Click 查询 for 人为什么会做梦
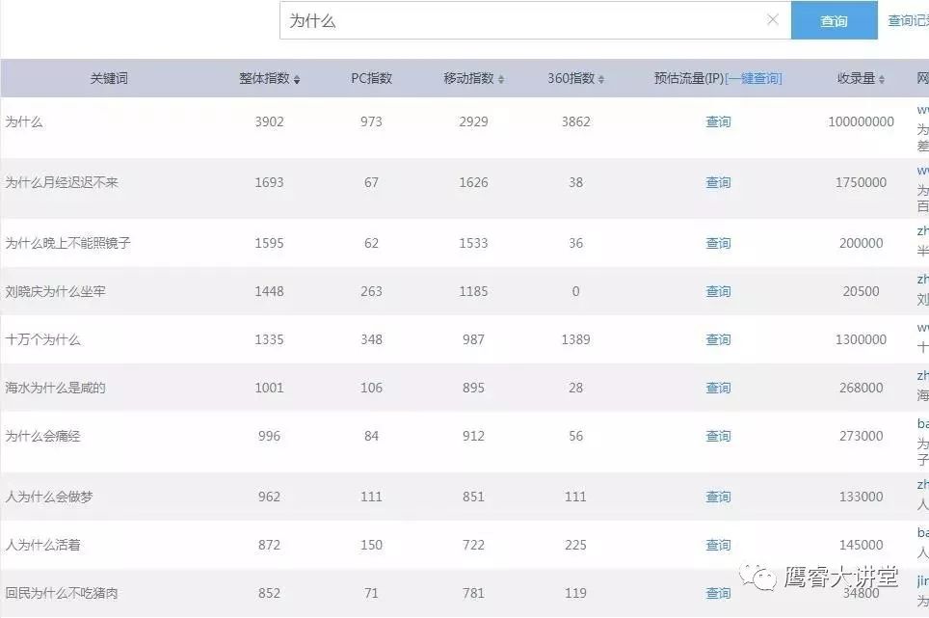 pyautogui.click(x=718, y=496)
